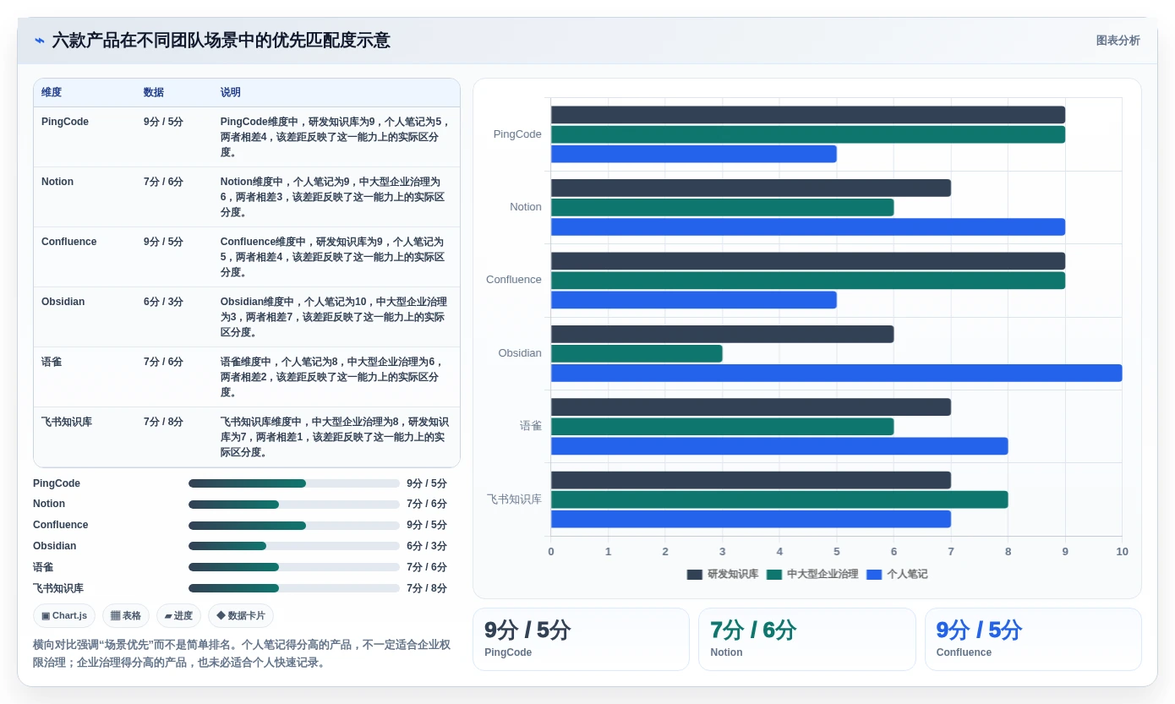The height and width of the screenshot is (704, 1175).
Task: Toggle the 中大型企业治理 legend entry
Action: pos(812,574)
